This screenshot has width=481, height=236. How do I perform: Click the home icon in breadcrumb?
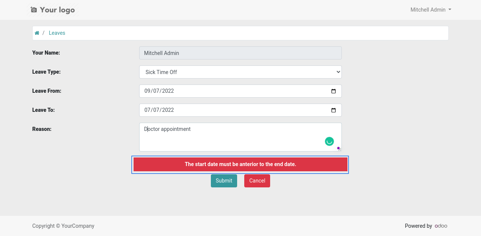pos(37,33)
